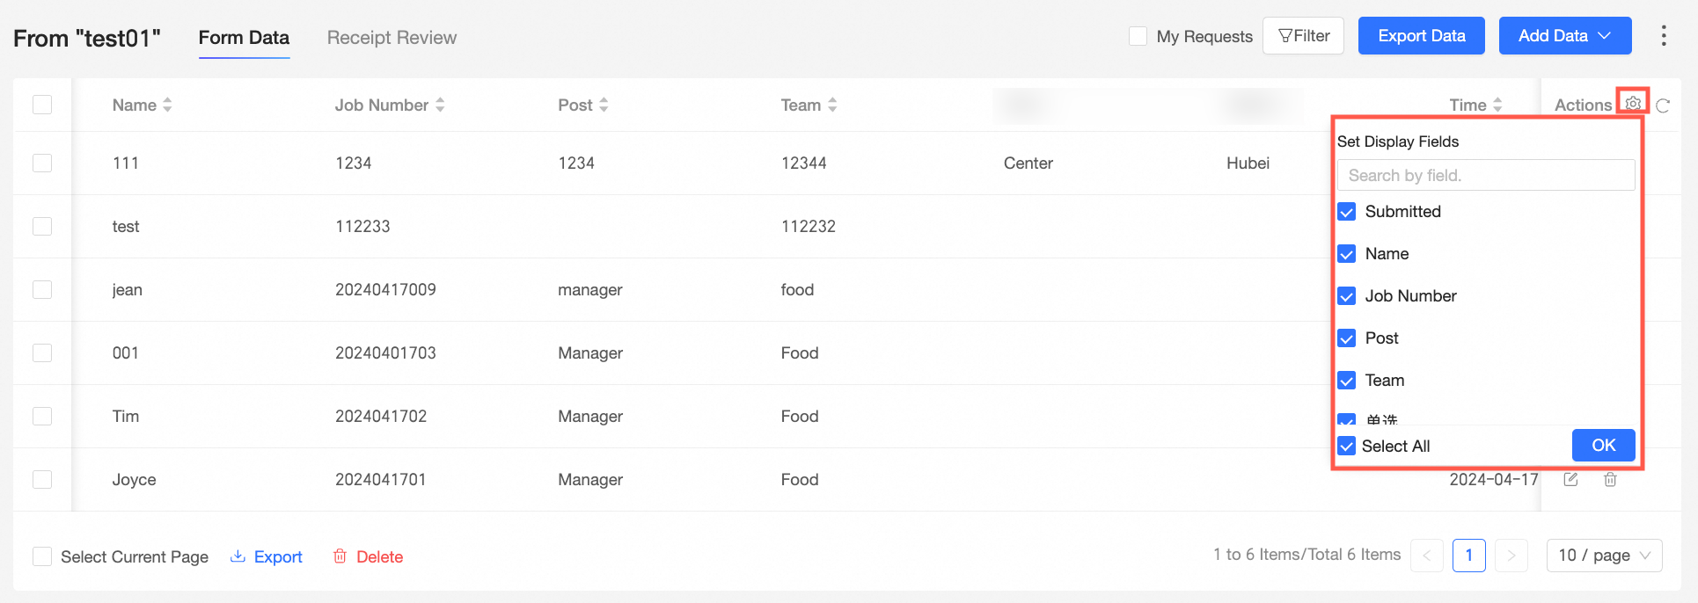Open the display fields settings gear icon

(x=1633, y=103)
